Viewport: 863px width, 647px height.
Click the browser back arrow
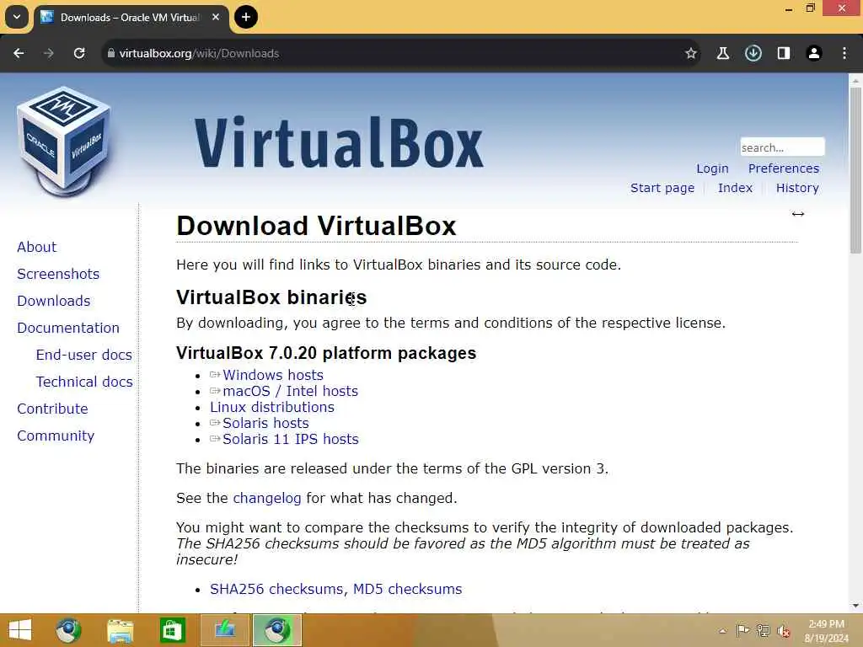tap(19, 53)
